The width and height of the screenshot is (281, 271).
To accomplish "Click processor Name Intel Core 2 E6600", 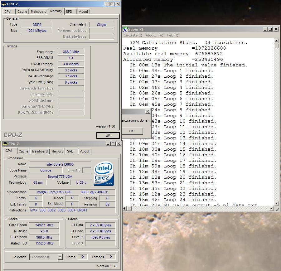I will 60,164.
